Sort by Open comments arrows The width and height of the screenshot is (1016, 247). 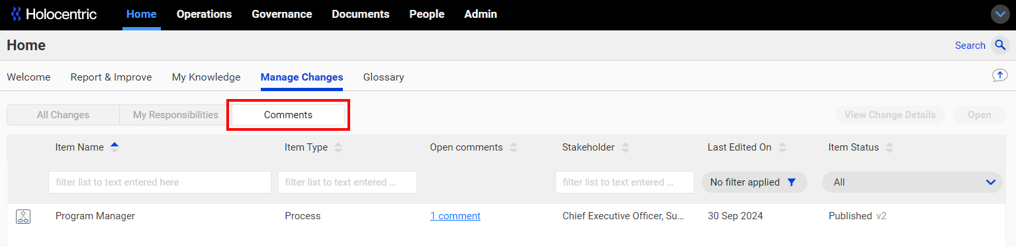pyautogui.click(x=513, y=147)
